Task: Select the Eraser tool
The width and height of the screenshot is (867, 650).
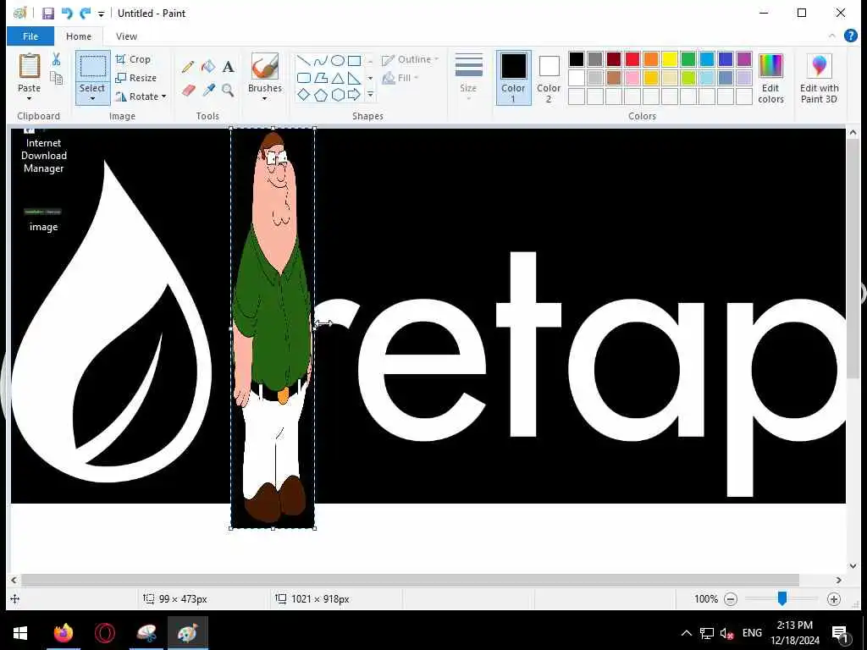Action: point(188,90)
